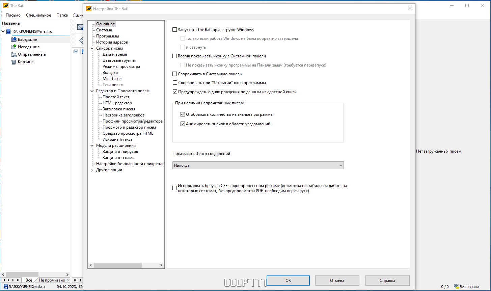
Task: Close the Настройка The Bat! dialog
Action: [x=410, y=8]
